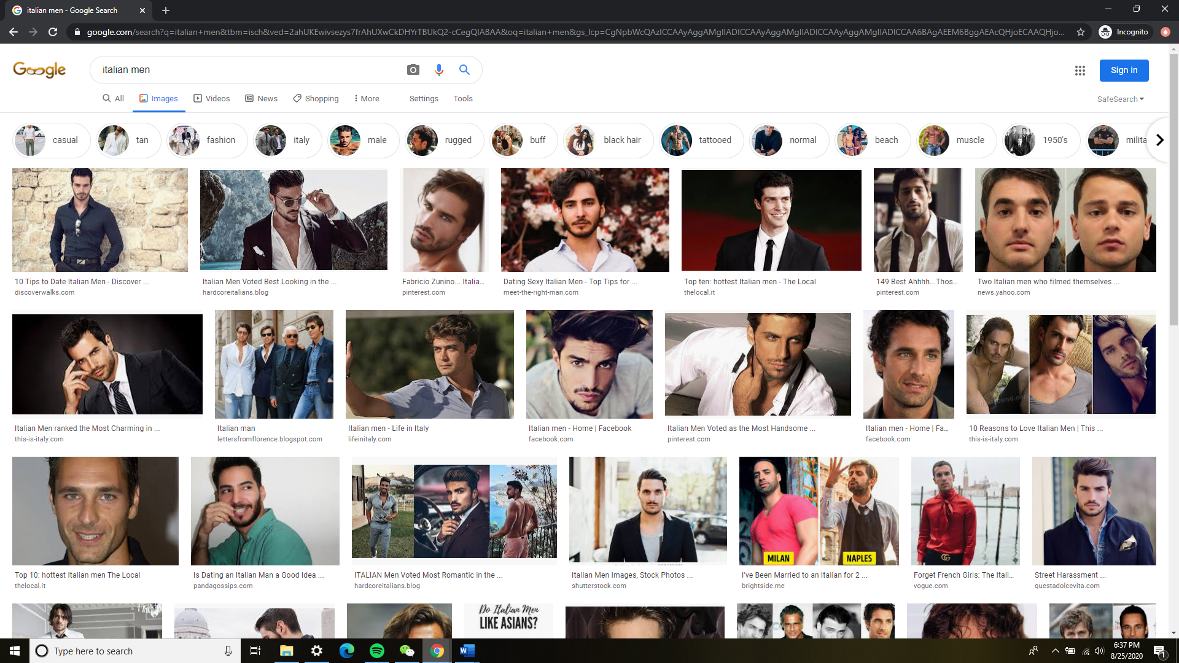
Task: Open search by image camera icon
Action: point(413,70)
